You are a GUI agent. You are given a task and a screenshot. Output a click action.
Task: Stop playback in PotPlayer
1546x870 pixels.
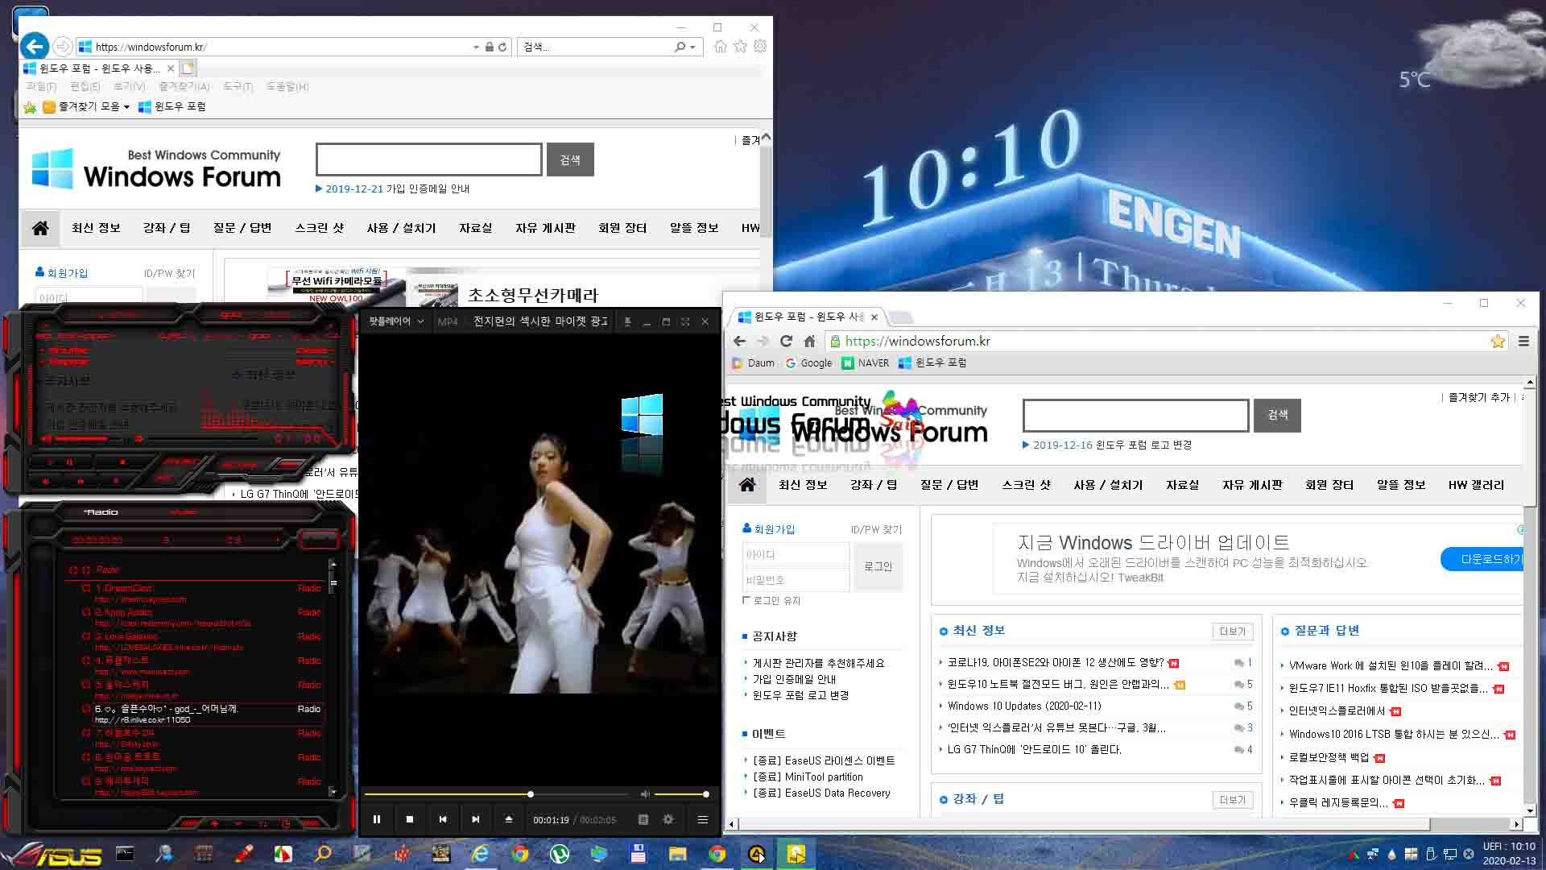pos(410,819)
